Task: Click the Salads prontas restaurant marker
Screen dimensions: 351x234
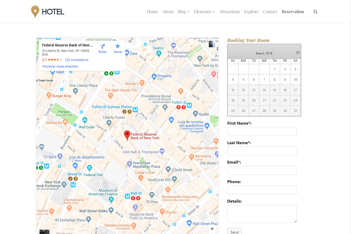Action: 134,225
